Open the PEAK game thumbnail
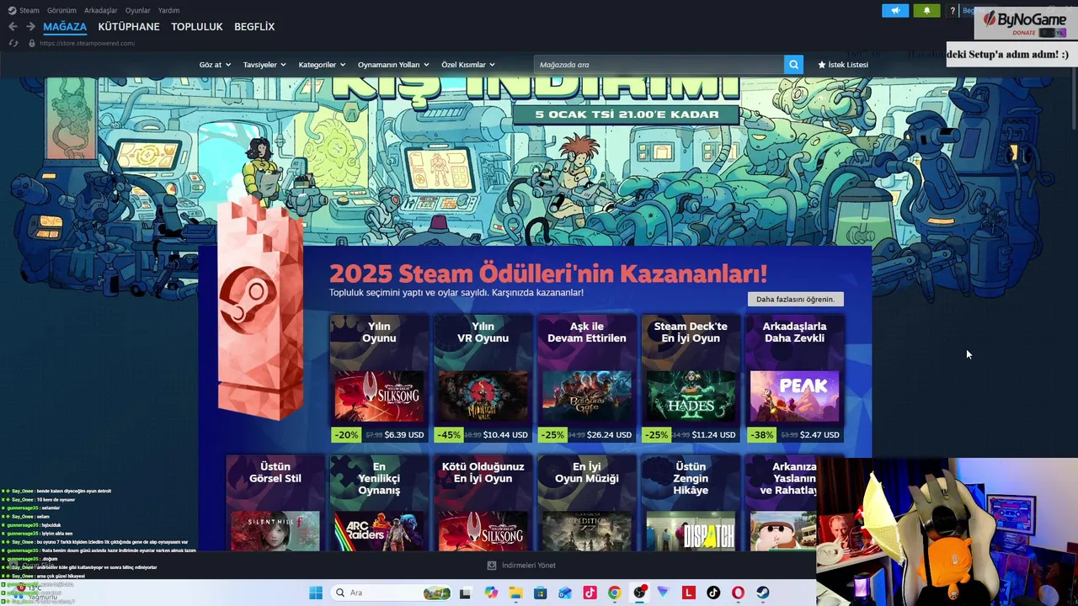Screen dimensions: 1078x606 [x=795, y=396]
